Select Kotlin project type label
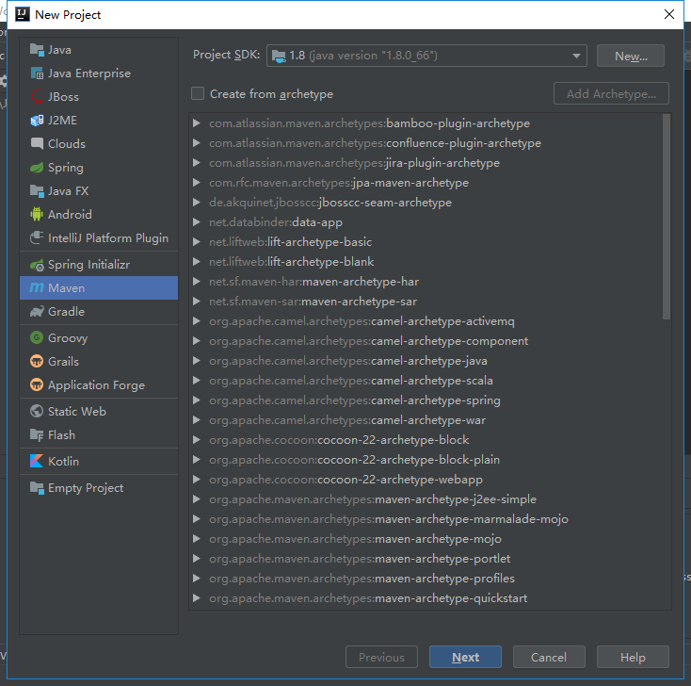 click(x=63, y=462)
